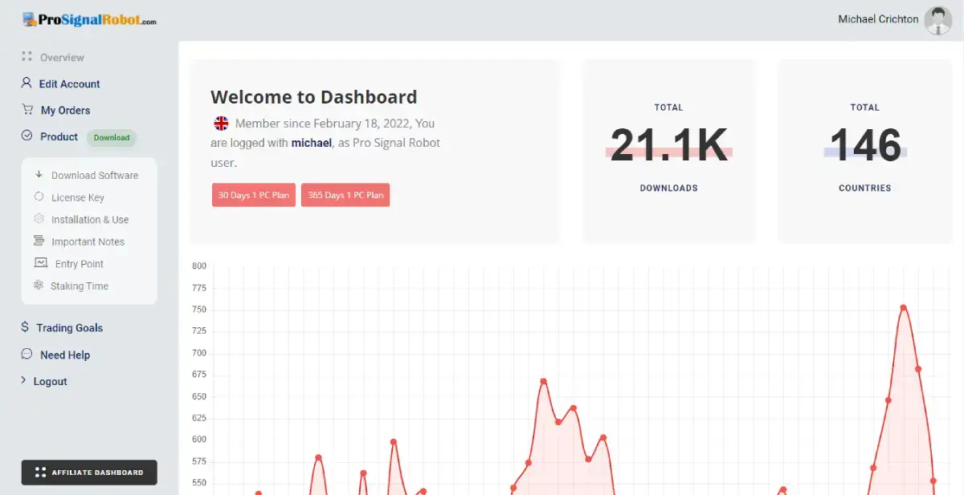Click 'Member since February 18, 2022' text
The image size is (964, 495).
pos(324,124)
